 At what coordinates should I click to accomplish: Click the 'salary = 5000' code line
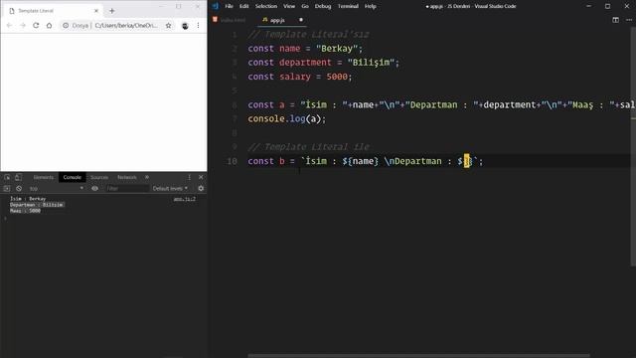pyautogui.click(x=300, y=77)
